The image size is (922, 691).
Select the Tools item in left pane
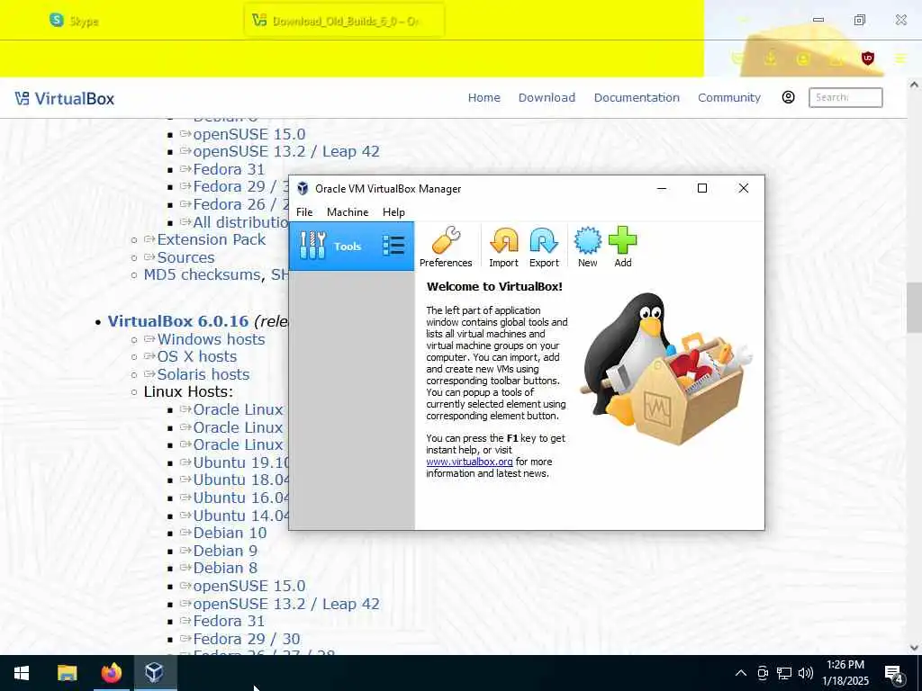click(x=352, y=247)
